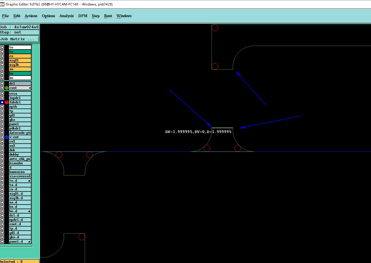Click the Step: set field
371x263 pixels.
20,32
